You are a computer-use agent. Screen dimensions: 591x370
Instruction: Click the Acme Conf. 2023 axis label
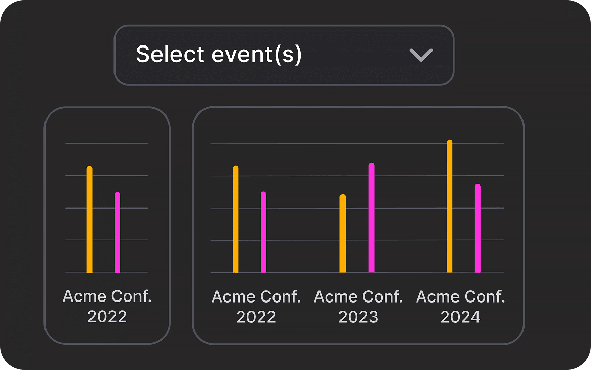(358, 306)
